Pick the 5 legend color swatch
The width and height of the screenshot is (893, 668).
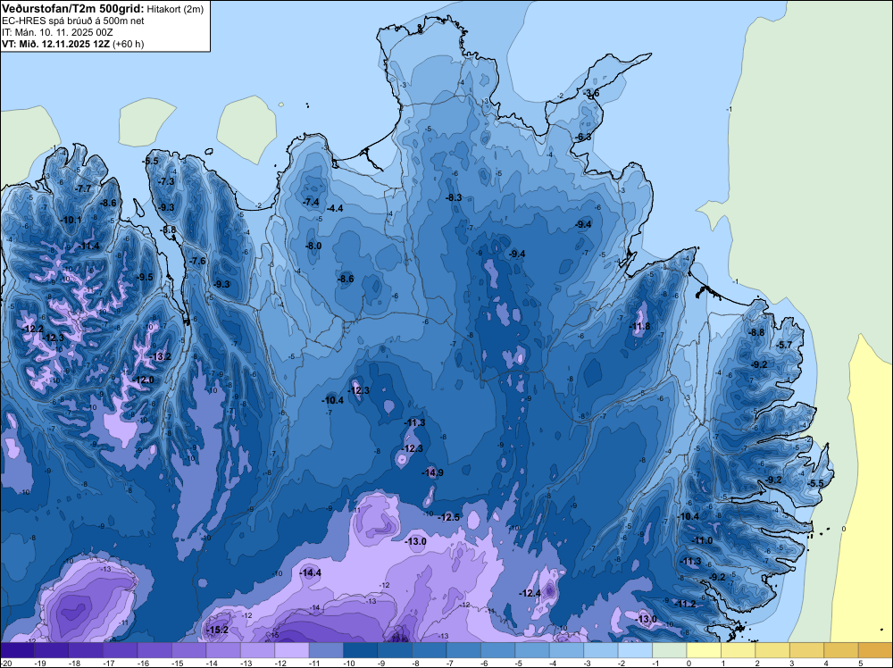click(876, 649)
